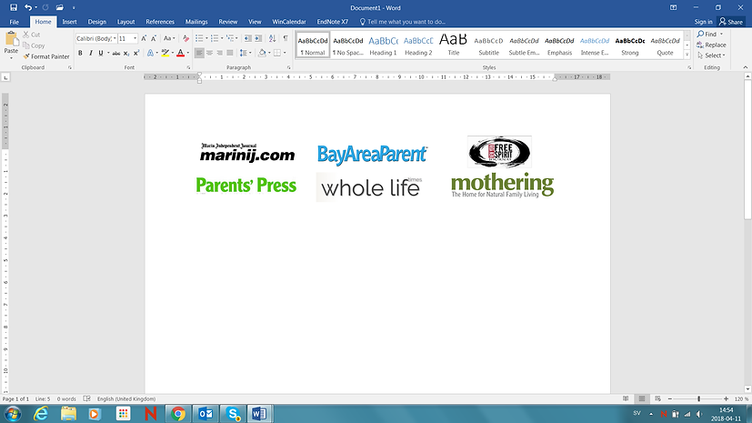
Task: Click the Undo arrow icon
Action: [28, 7]
